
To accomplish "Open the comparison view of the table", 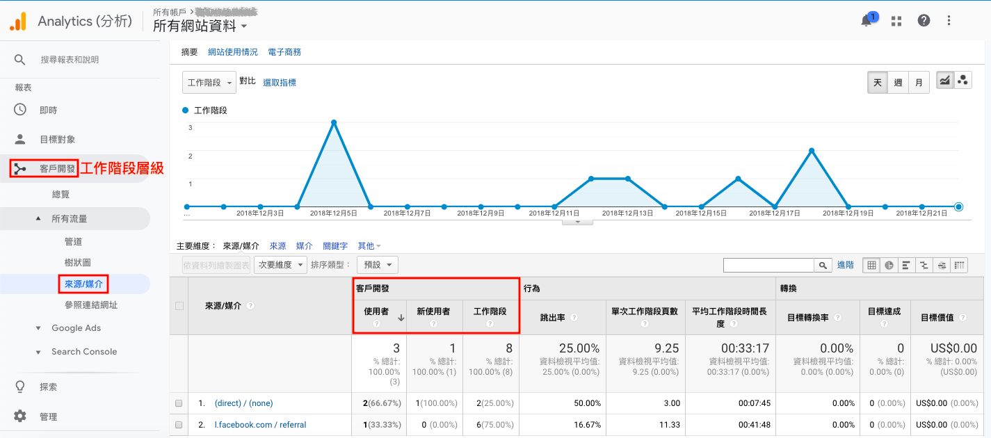I will point(924,265).
